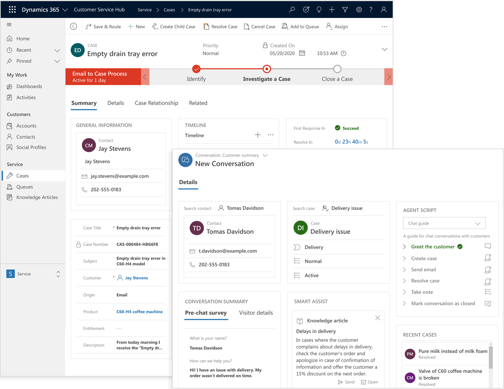The height and width of the screenshot is (389, 504).
Task: Open the C60-H4 coffee machine product link
Action: tap(139, 312)
